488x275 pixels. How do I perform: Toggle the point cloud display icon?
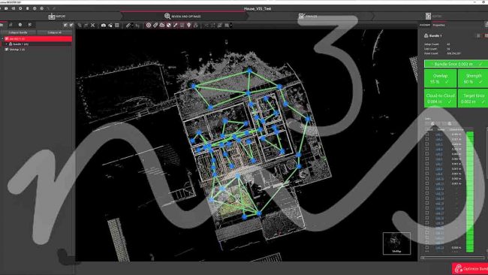point(162,26)
